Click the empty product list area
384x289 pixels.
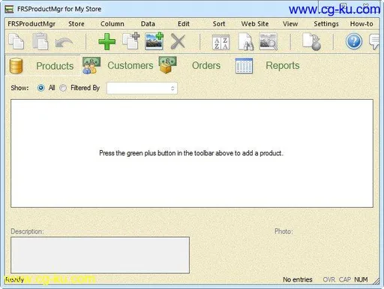192,153
